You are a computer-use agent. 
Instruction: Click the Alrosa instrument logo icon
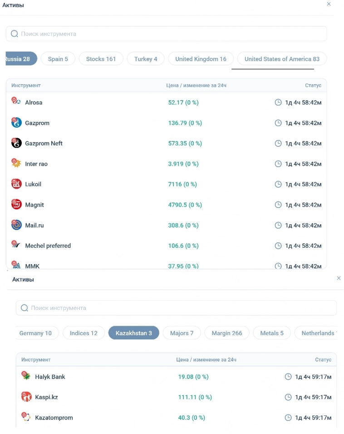click(x=16, y=102)
